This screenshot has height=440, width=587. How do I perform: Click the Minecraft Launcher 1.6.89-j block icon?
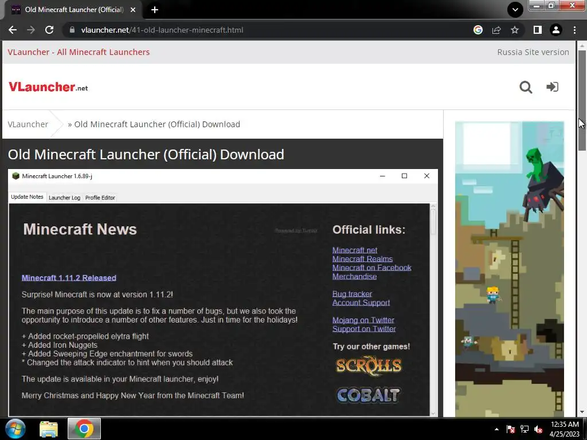pos(15,176)
